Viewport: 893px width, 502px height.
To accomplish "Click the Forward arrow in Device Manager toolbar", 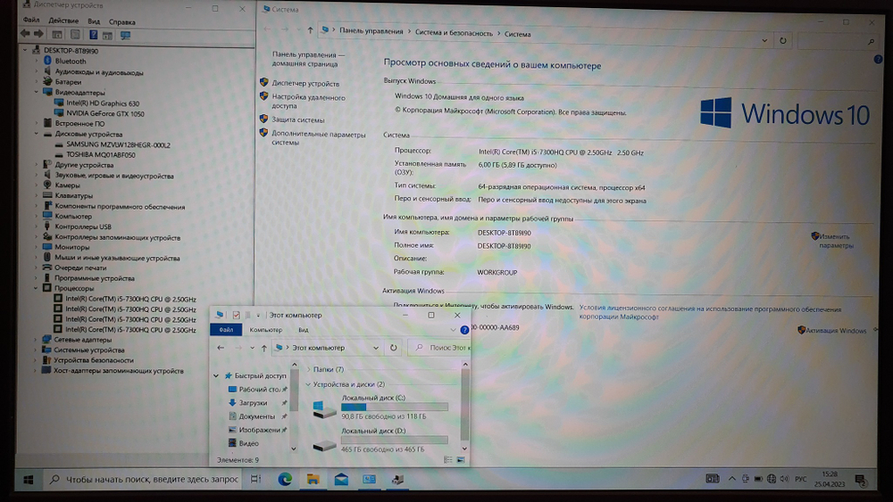I will click(38, 35).
